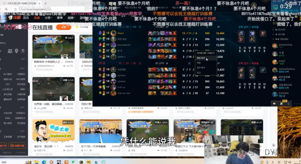This screenshot has width=301, height=164.
Task: Collapse the Douyu sidebar with the arrow handle
Action: 28,89
